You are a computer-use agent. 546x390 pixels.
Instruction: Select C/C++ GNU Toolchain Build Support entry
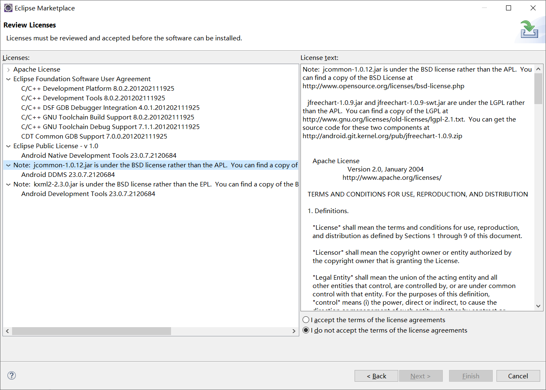click(108, 117)
